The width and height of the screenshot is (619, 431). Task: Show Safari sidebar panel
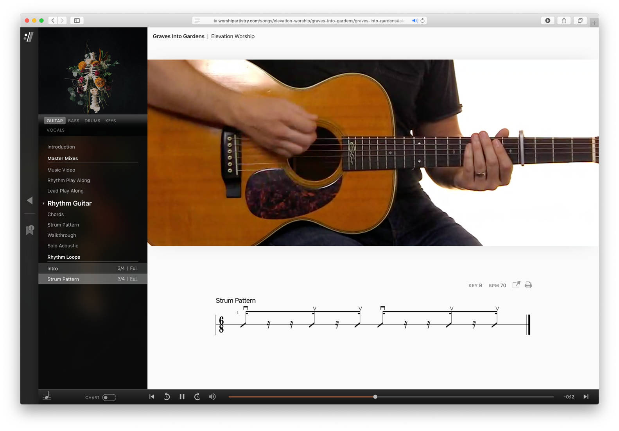coord(77,20)
